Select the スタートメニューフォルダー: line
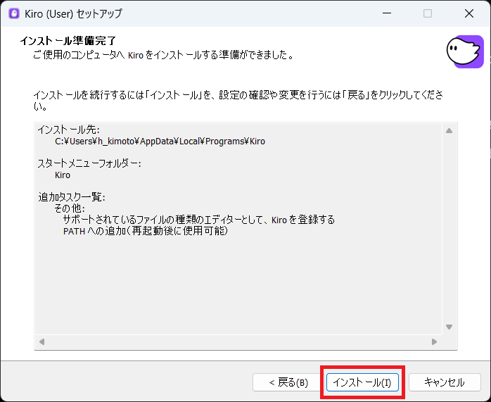The width and height of the screenshot is (491, 402). pyautogui.click(x=89, y=163)
